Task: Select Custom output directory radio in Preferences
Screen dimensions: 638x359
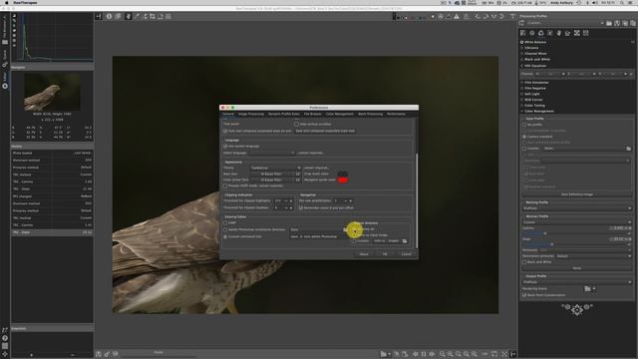Action: [354, 241]
